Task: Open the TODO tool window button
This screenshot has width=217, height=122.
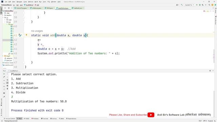Action: [x=26, y=119]
